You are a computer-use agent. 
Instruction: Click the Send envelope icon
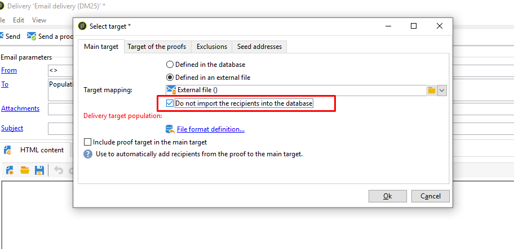click(1, 36)
